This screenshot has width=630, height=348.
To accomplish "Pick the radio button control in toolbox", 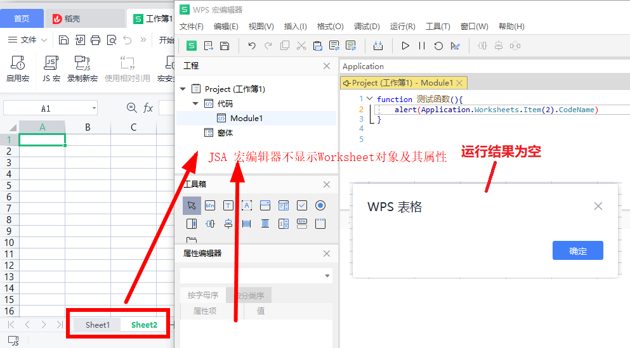I will pyautogui.click(x=320, y=205).
